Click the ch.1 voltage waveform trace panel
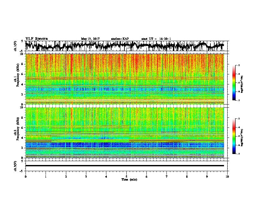Viewport: 256px width, 198px height. 127,46
